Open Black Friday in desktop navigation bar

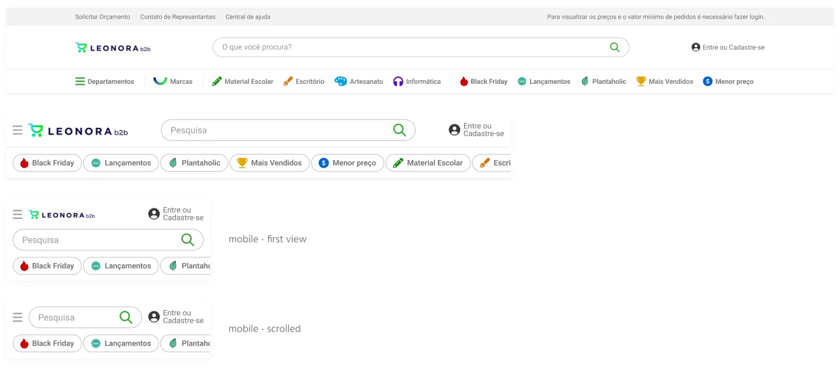(484, 81)
